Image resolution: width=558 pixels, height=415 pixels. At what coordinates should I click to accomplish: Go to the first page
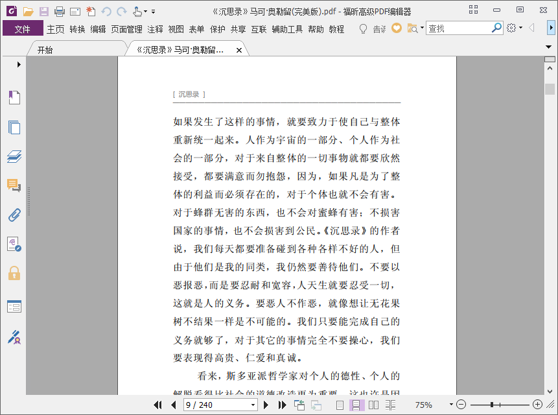pyautogui.click(x=157, y=405)
